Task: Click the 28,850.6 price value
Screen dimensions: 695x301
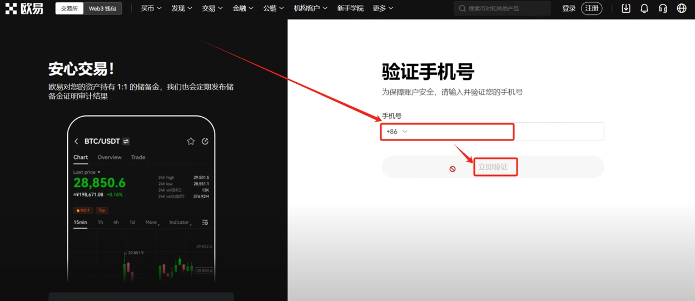Action: [100, 183]
